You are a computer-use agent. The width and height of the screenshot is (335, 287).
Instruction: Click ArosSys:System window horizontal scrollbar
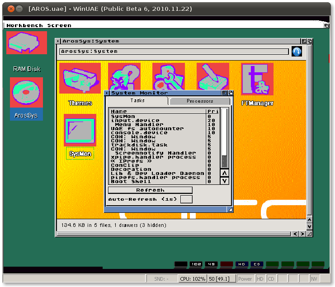(x=174, y=234)
